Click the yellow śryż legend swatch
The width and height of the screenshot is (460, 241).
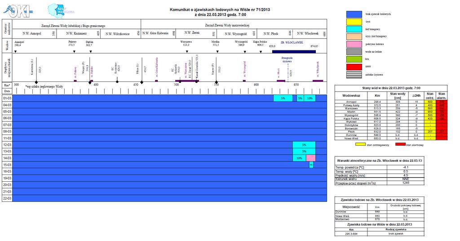(x=354, y=22)
